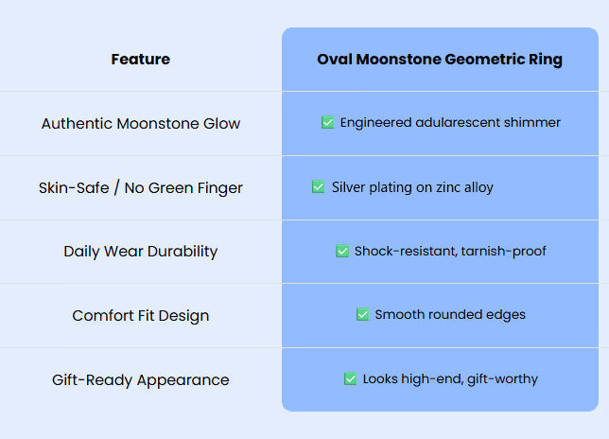Select the Shock-resistant, tarnish-proof text
Viewport: 609px width, 439px height.
(x=450, y=252)
